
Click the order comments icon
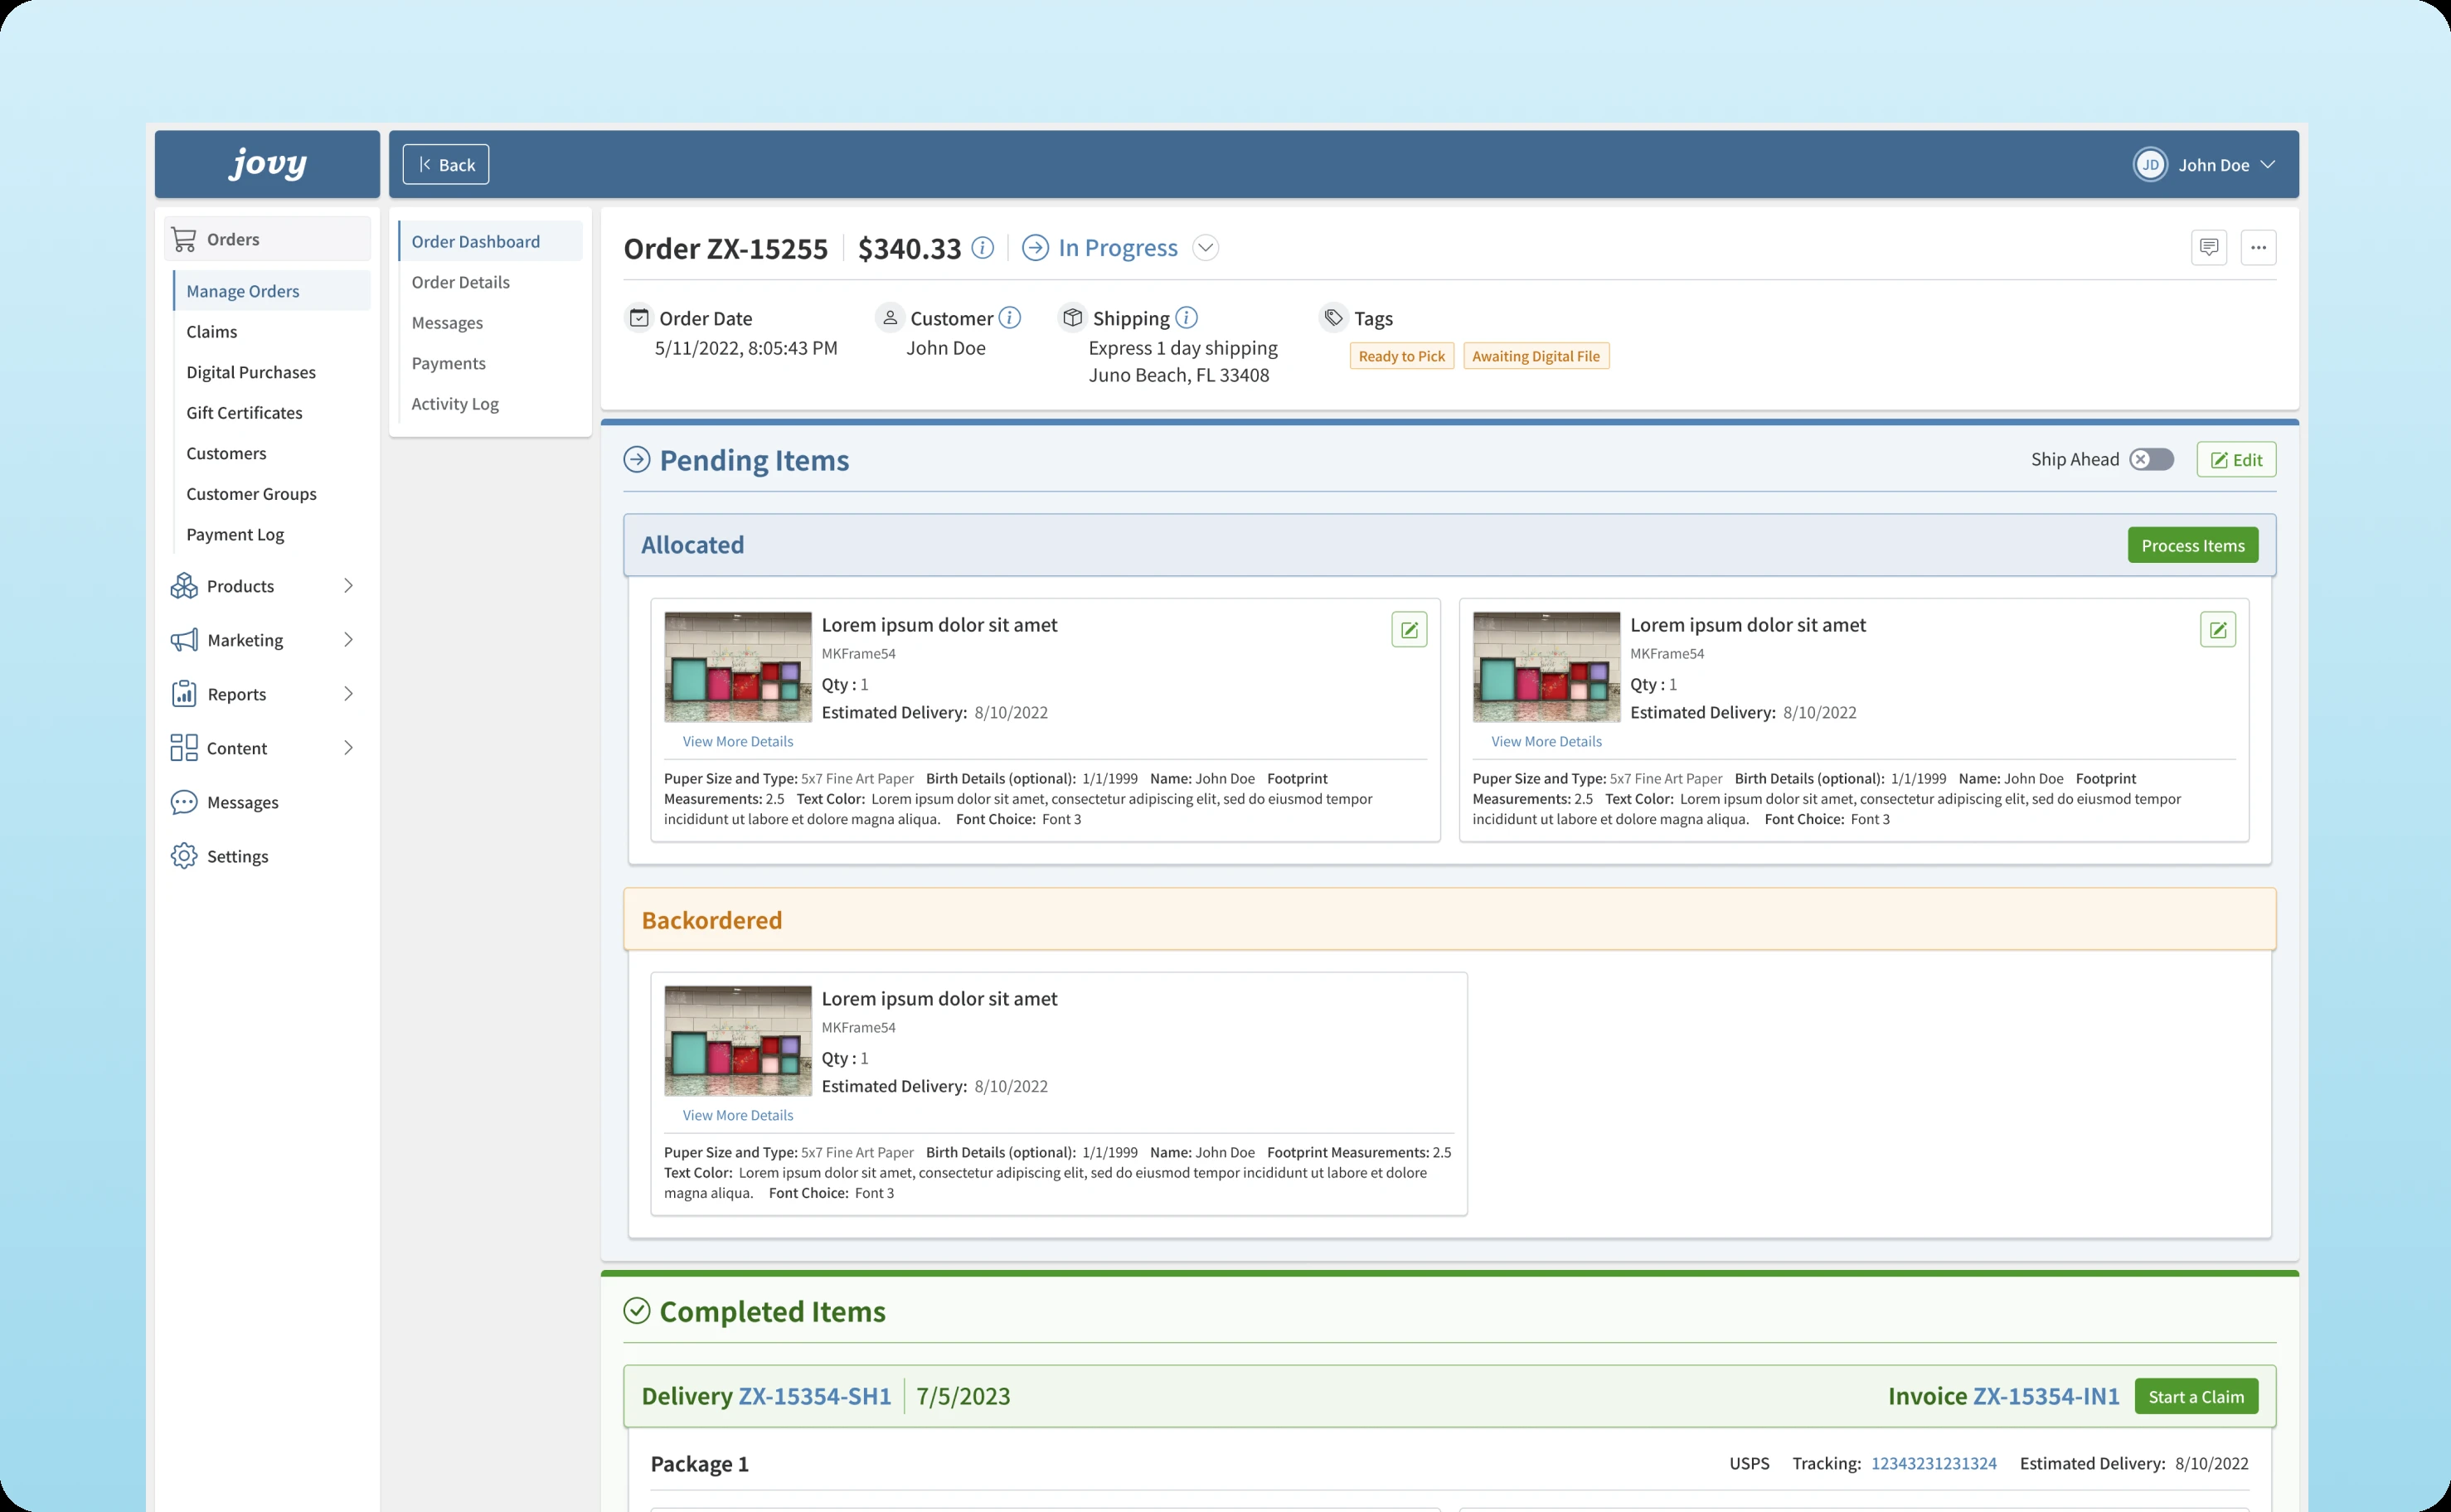tap(2208, 247)
